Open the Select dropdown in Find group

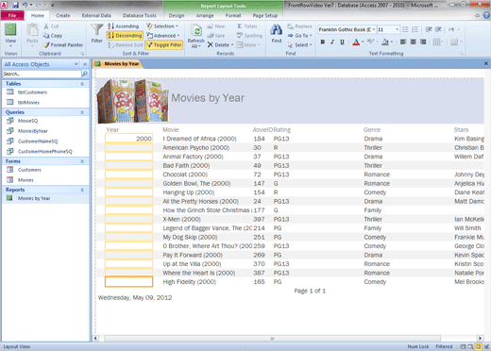click(x=299, y=45)
